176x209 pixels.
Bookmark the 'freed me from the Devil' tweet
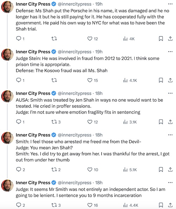click(161, 170)
